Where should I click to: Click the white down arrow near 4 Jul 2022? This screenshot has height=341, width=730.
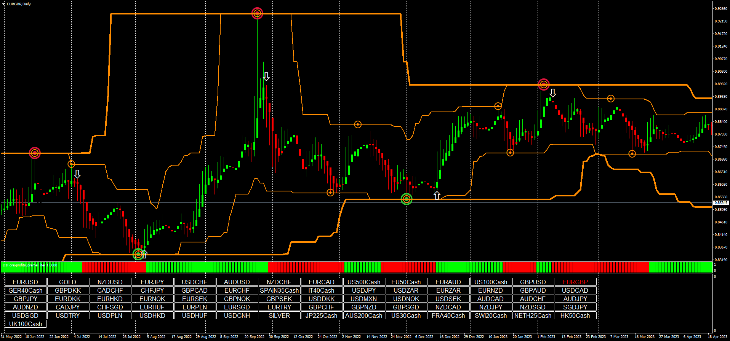(77, 174)
